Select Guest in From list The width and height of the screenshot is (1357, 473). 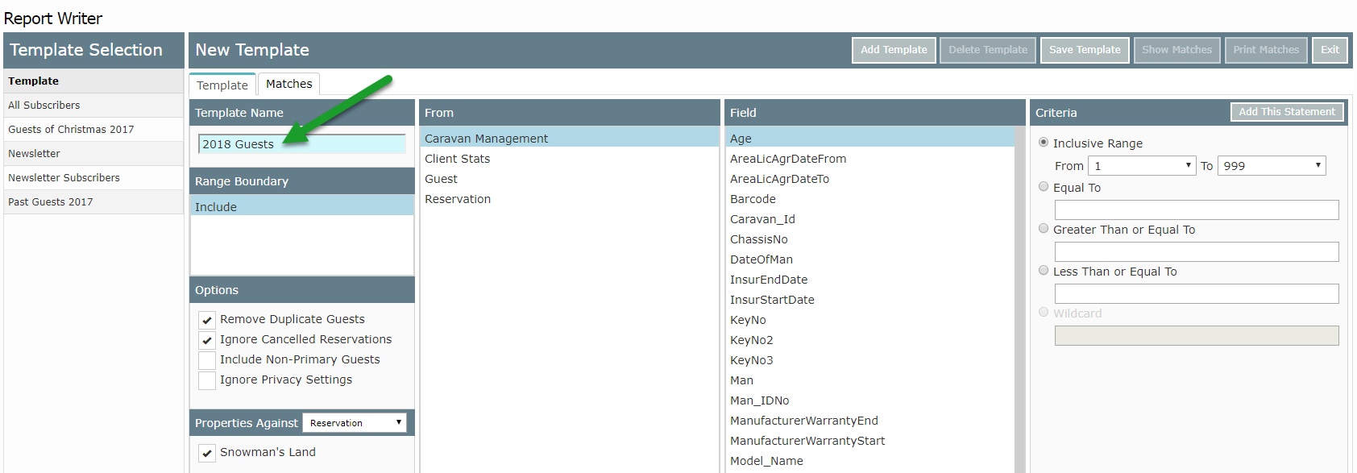(569, 179)
